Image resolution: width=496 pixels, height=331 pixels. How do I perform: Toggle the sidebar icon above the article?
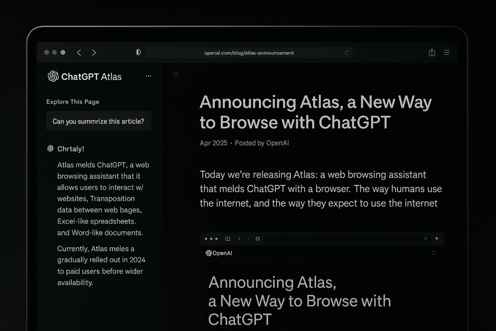pos(176,75)
